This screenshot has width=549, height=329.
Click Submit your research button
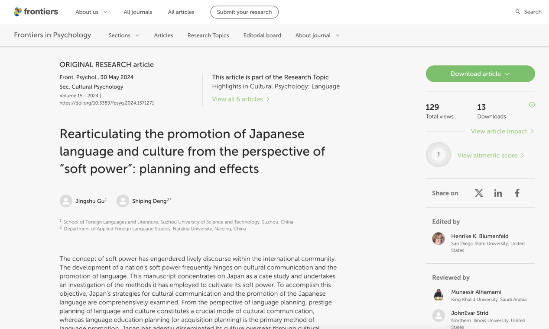[244, 12]
